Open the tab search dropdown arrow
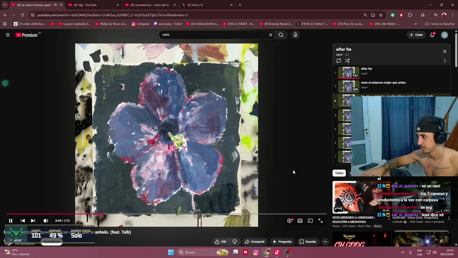Image resolution: width=458 pixels, height=258 pixels. (x=5, y=5)
